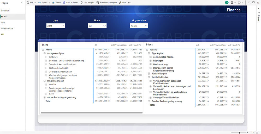Expand the Bank row
Viewport: 261px width, 134px height.
point(46,94)
